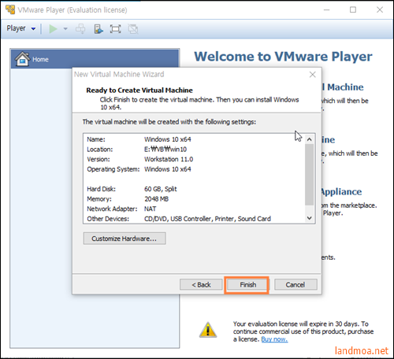Open the Player menu

(21, 28)
